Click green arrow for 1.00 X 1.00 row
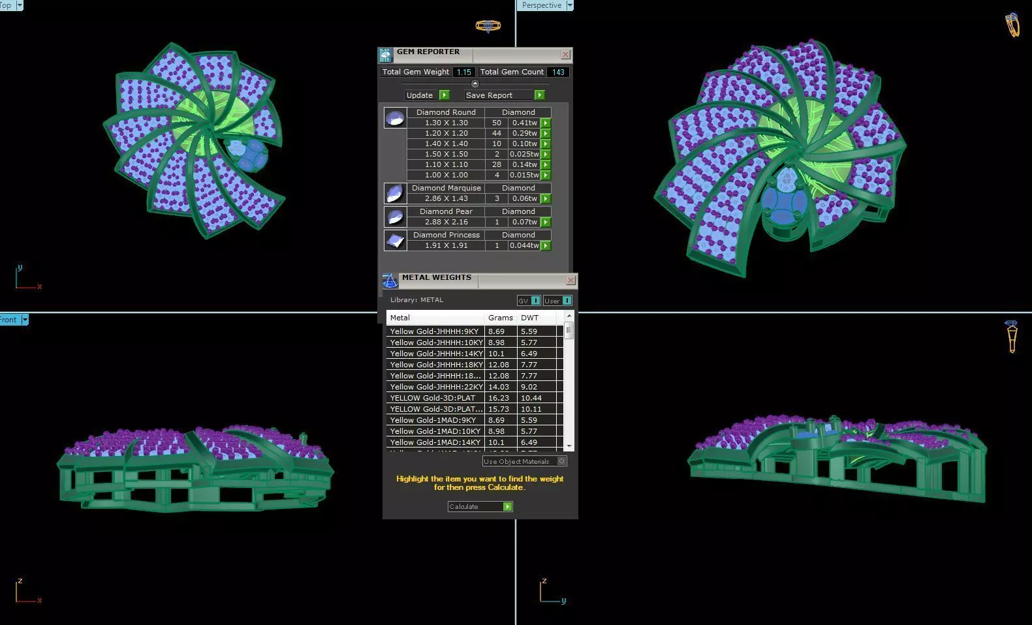 546,175
